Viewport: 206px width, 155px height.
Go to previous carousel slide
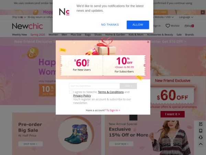[x=13, y=75]
